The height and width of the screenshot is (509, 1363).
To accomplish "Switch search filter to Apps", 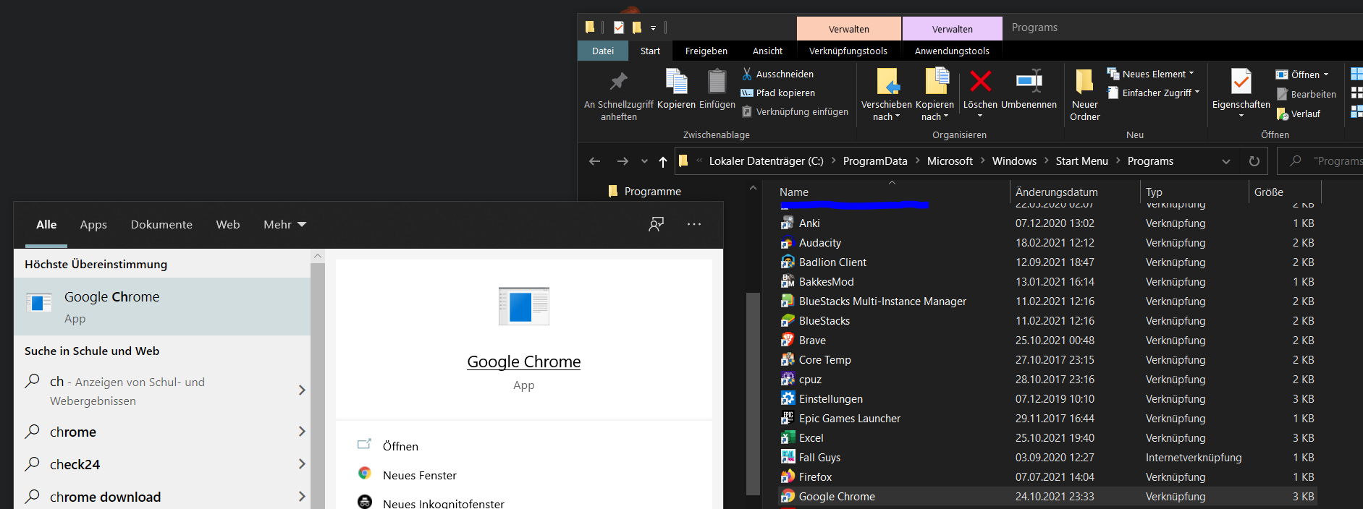I will coord(93,225).
